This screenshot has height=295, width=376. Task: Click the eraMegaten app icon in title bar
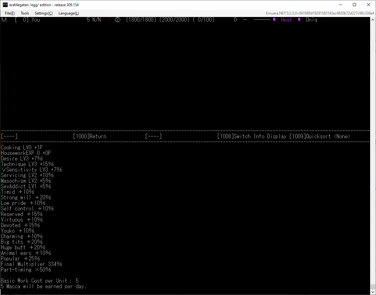tap(5, 5)
